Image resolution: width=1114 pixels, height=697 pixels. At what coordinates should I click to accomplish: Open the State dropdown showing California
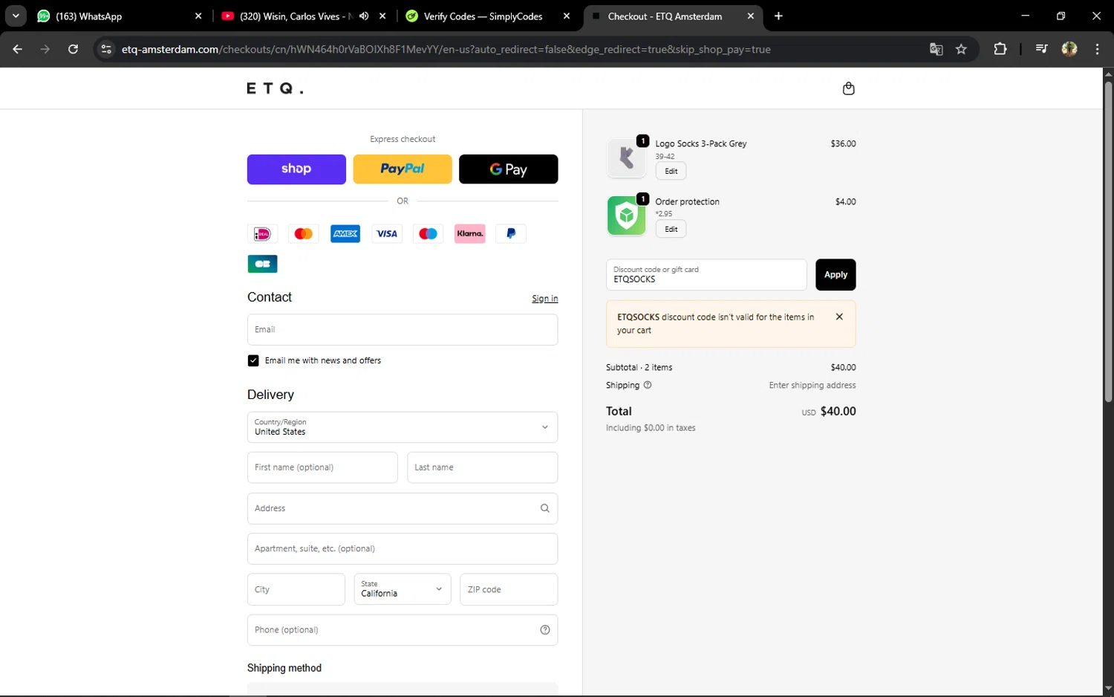[x=403, y=589]
